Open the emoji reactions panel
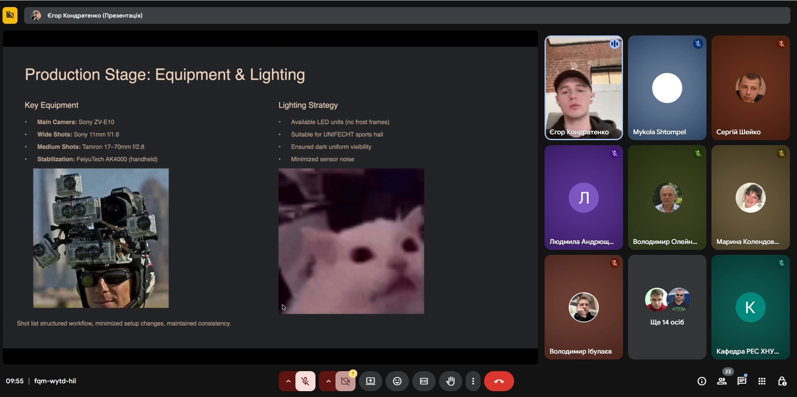The width and height of the screenshot is (797, 397). point(397,381)
